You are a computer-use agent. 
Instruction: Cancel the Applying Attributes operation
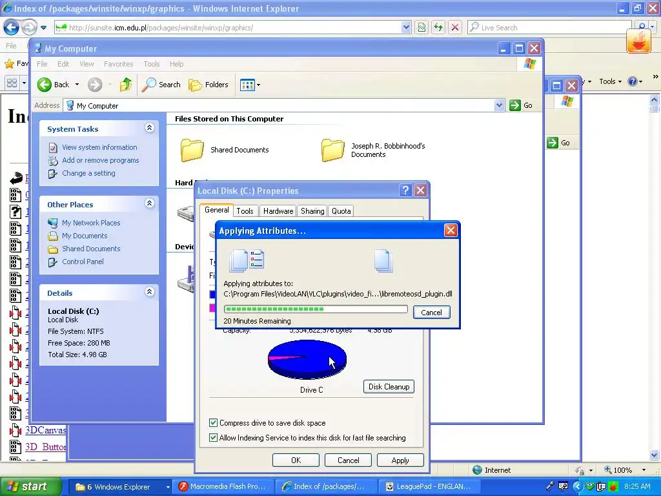coord(431,312)
